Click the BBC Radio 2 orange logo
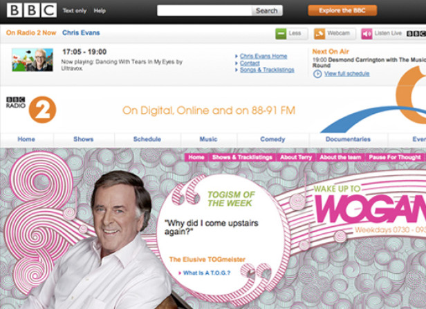This screenshot has width=426, height=309. [42, 110]
